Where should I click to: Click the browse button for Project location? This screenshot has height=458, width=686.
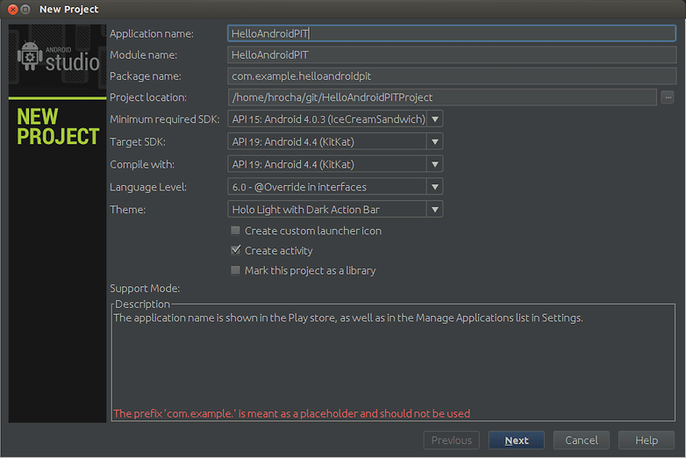click(x=668, y=97)
